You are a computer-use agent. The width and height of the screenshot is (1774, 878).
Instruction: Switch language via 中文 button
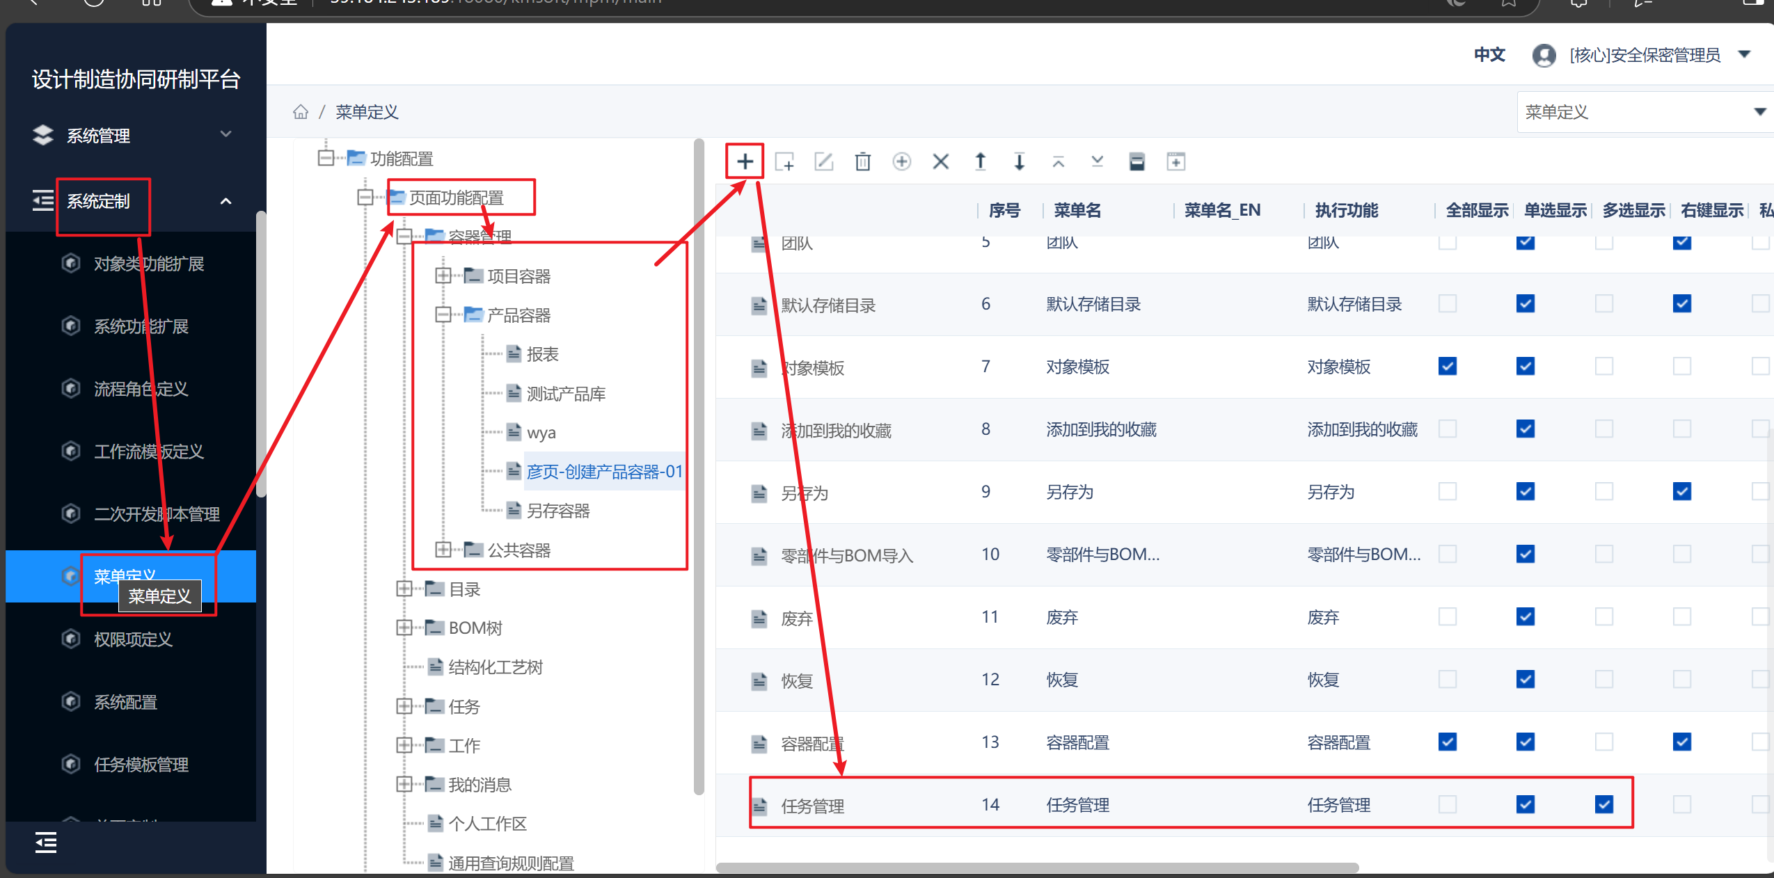click(1489, 55)
